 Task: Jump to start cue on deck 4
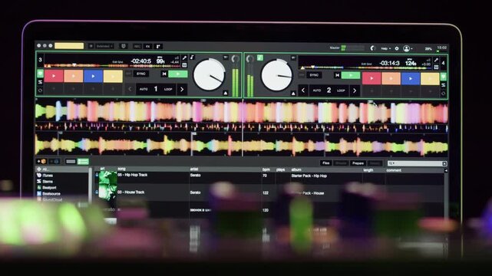point(337,75)
